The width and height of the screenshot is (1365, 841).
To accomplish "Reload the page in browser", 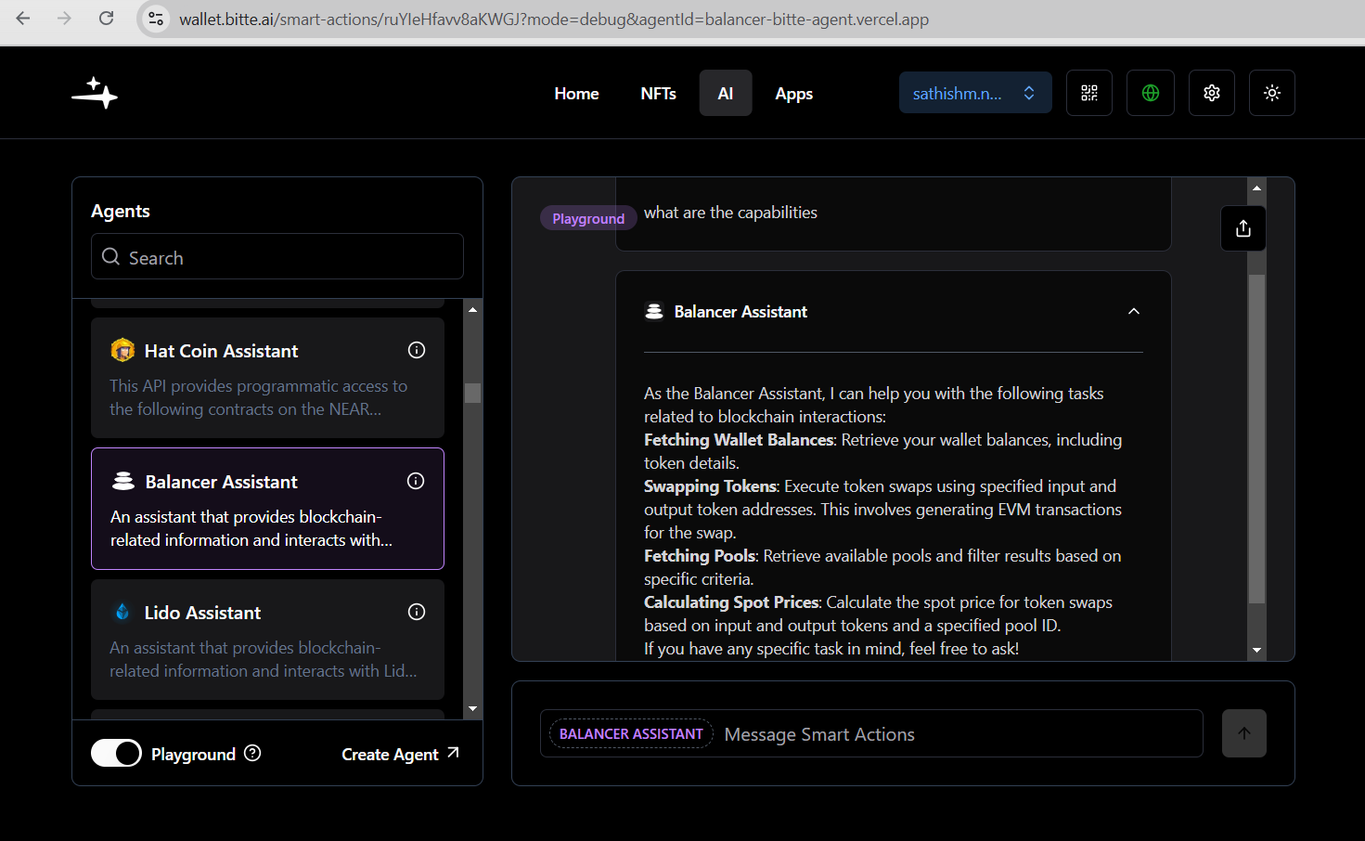I will (107, 19).
